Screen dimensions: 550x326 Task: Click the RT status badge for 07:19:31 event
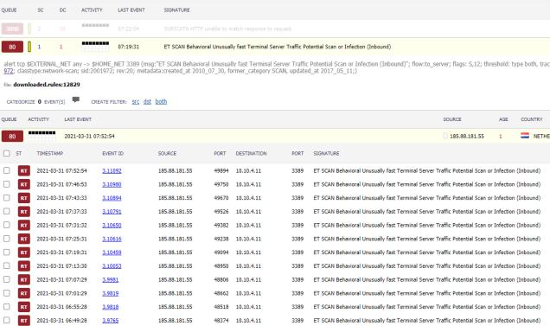[x=24, y=252]
